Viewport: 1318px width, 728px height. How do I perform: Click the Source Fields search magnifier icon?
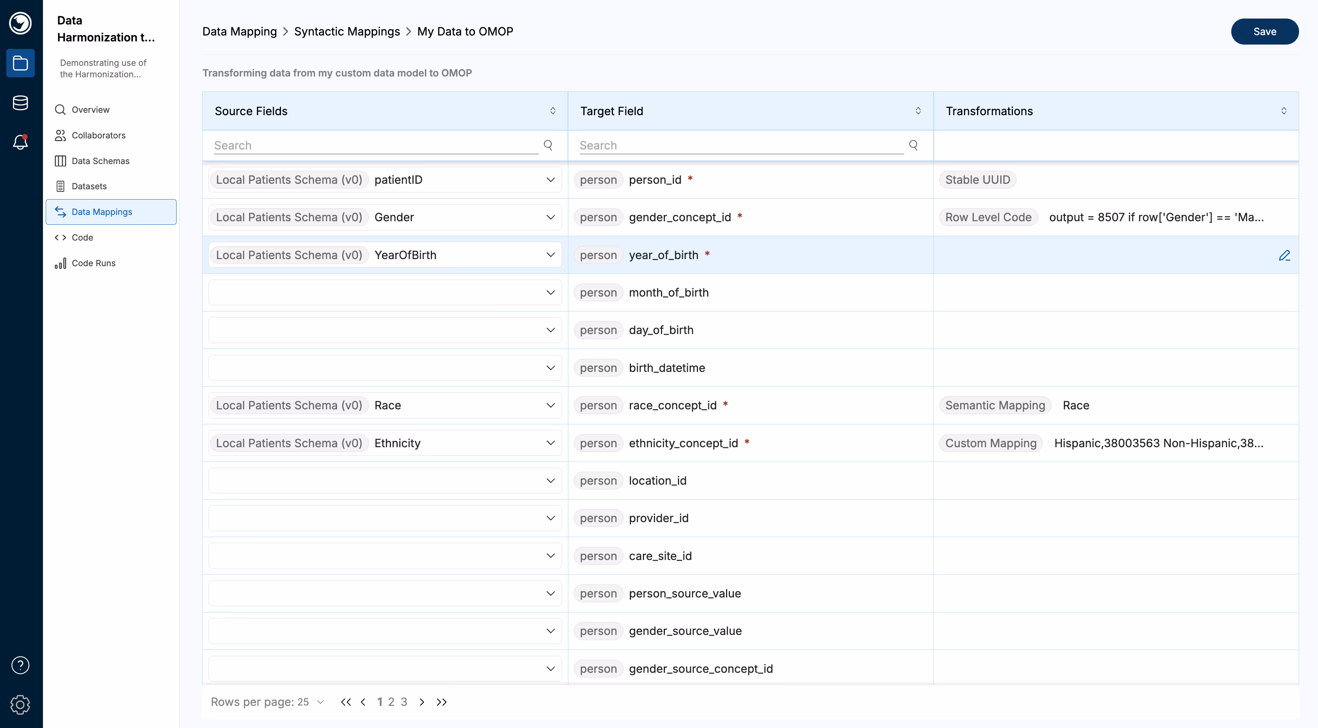tap(548, 145)
